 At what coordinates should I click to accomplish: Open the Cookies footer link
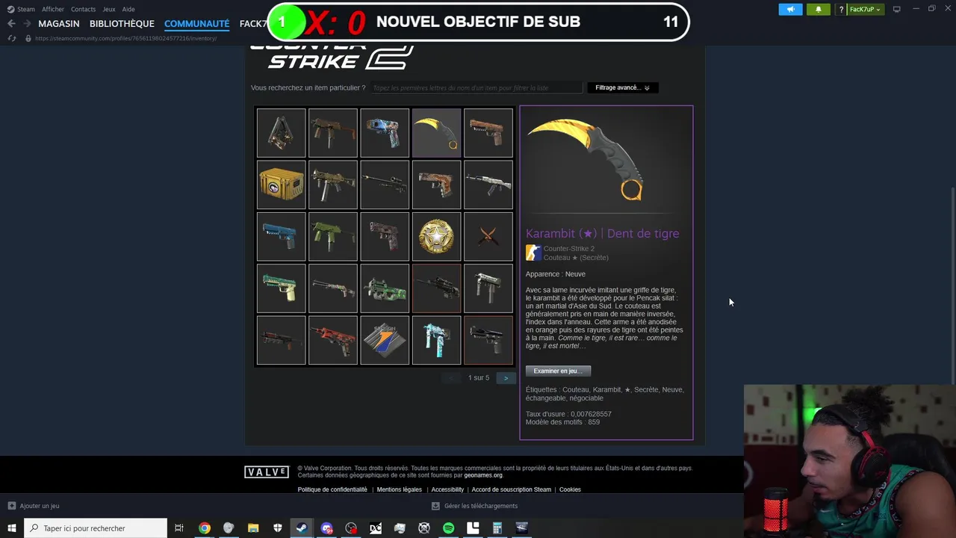point(570,489)
